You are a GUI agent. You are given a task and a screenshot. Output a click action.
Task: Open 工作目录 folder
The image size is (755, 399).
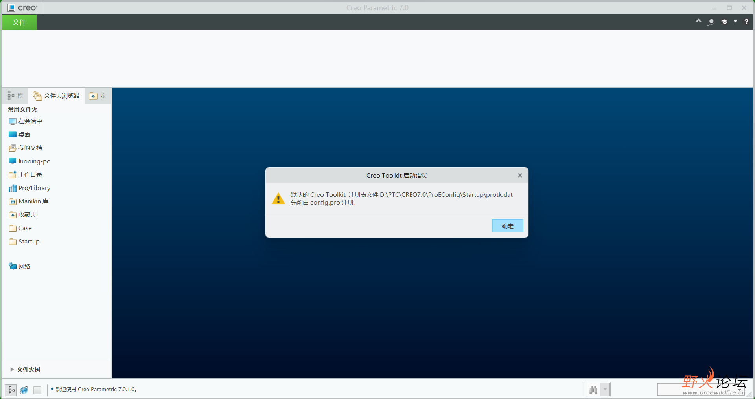(26, 175)
